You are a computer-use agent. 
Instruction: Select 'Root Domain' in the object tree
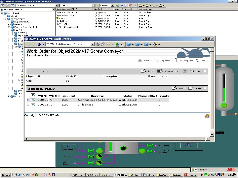[14, 13]
